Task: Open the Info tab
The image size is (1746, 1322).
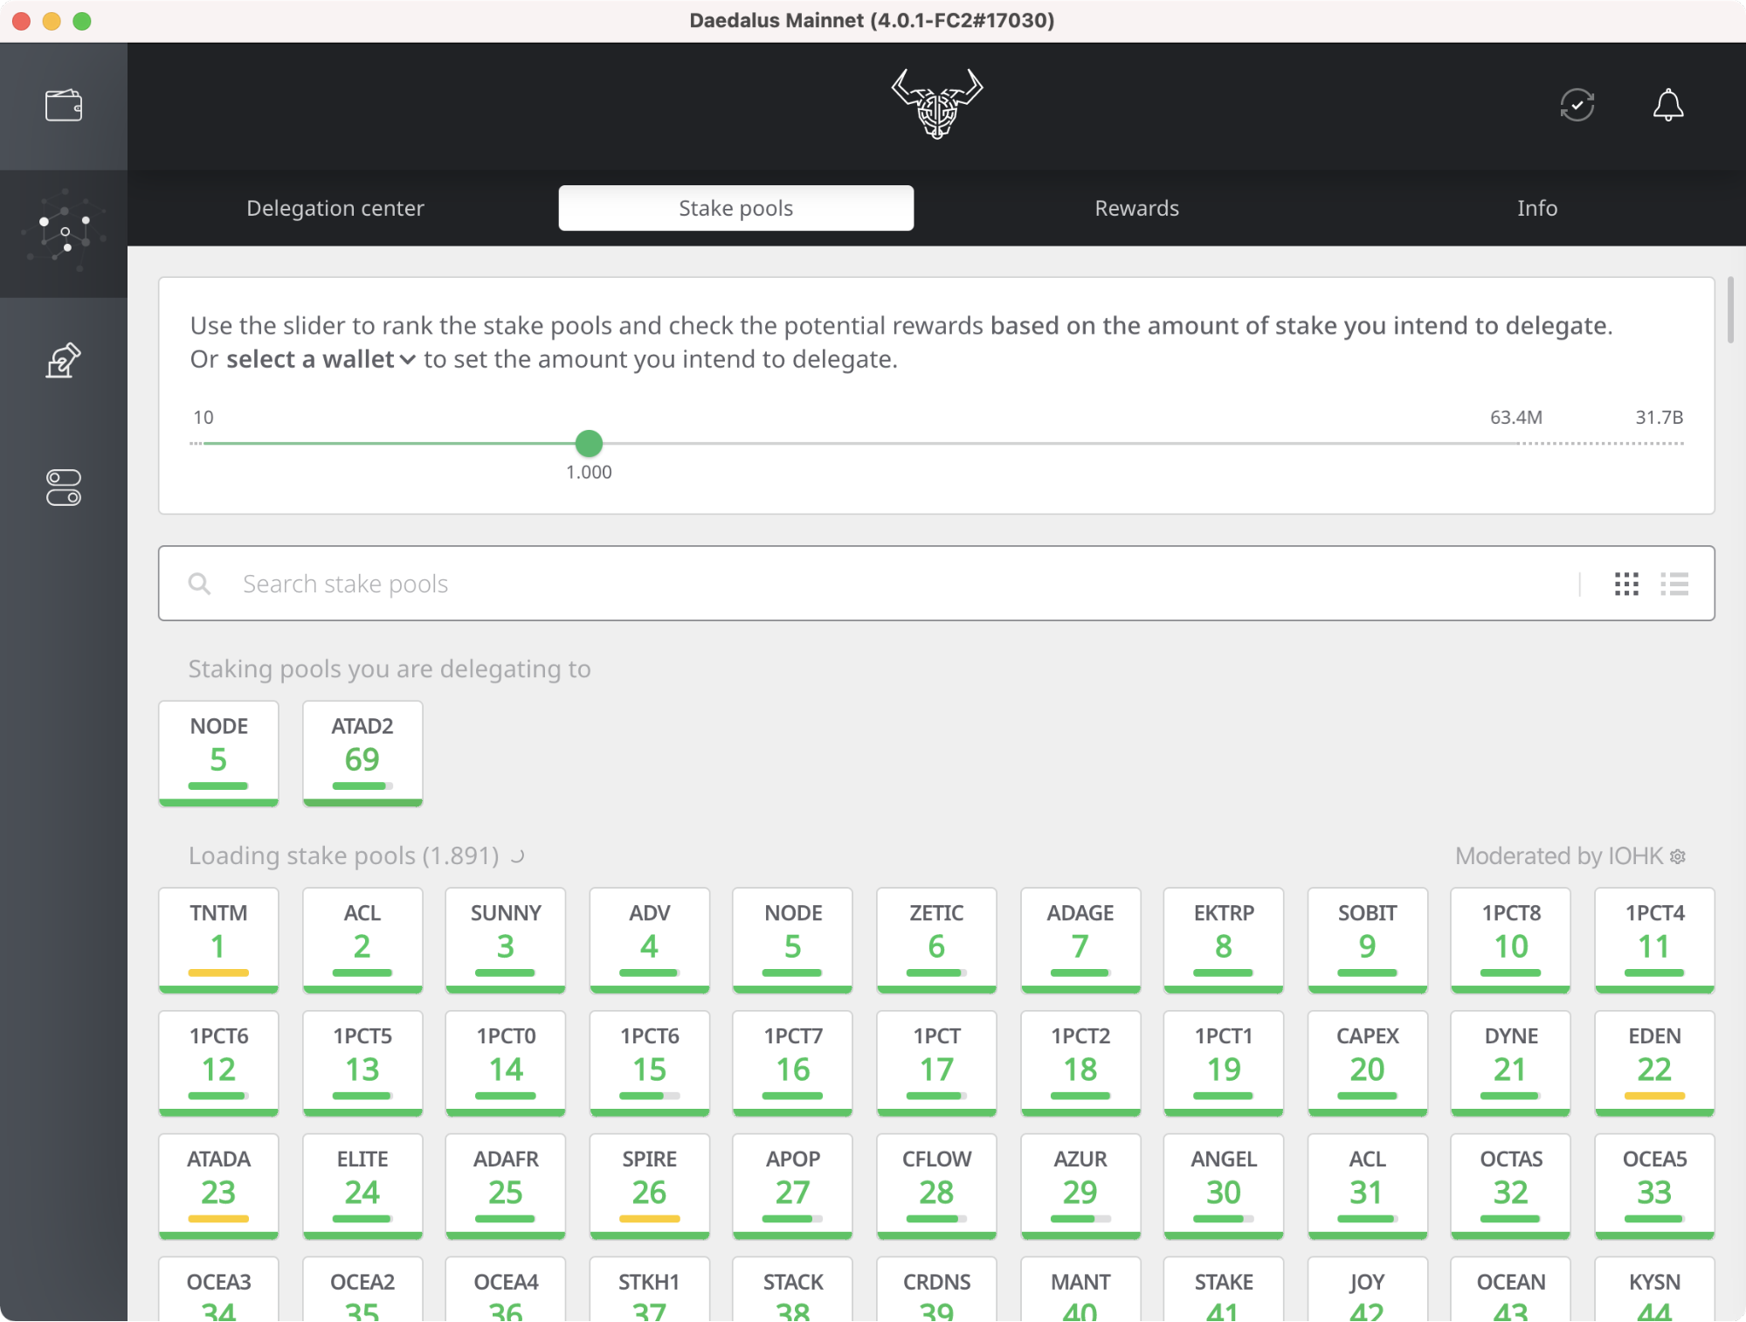Action: (1536, 208)
